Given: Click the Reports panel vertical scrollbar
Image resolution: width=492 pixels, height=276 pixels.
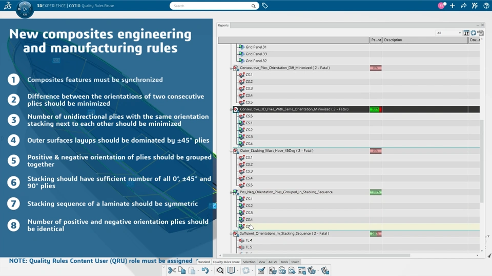Looking at the screenshot, I should [x=482, y=161].
